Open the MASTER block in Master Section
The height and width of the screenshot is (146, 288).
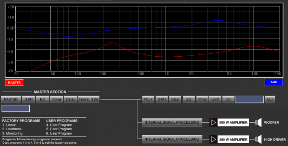pos(11,99)
